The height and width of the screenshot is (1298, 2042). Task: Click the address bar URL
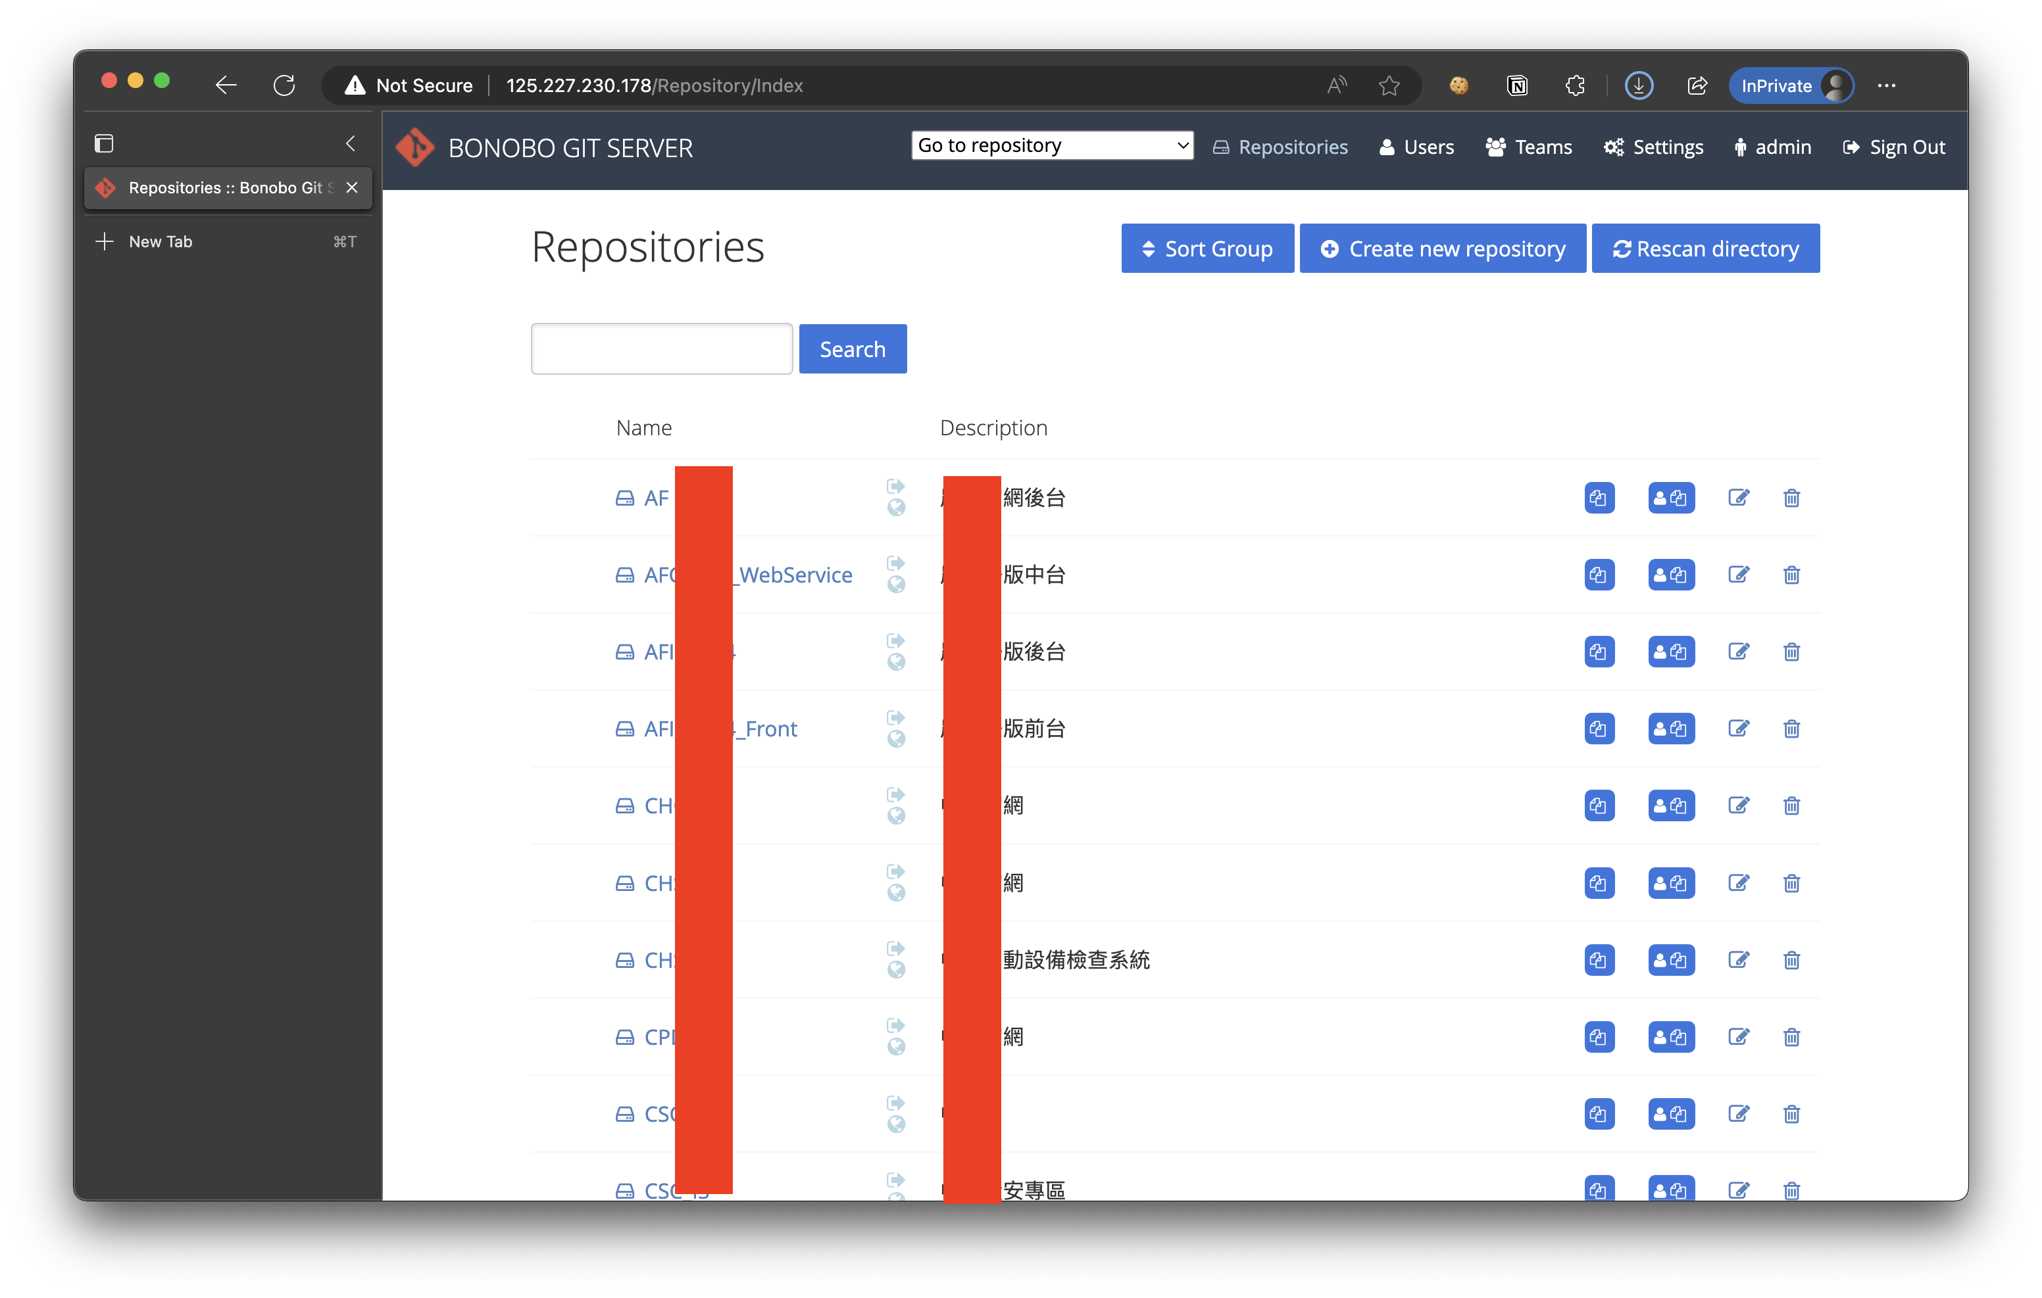pyautogui.click(x=654, y=85)
